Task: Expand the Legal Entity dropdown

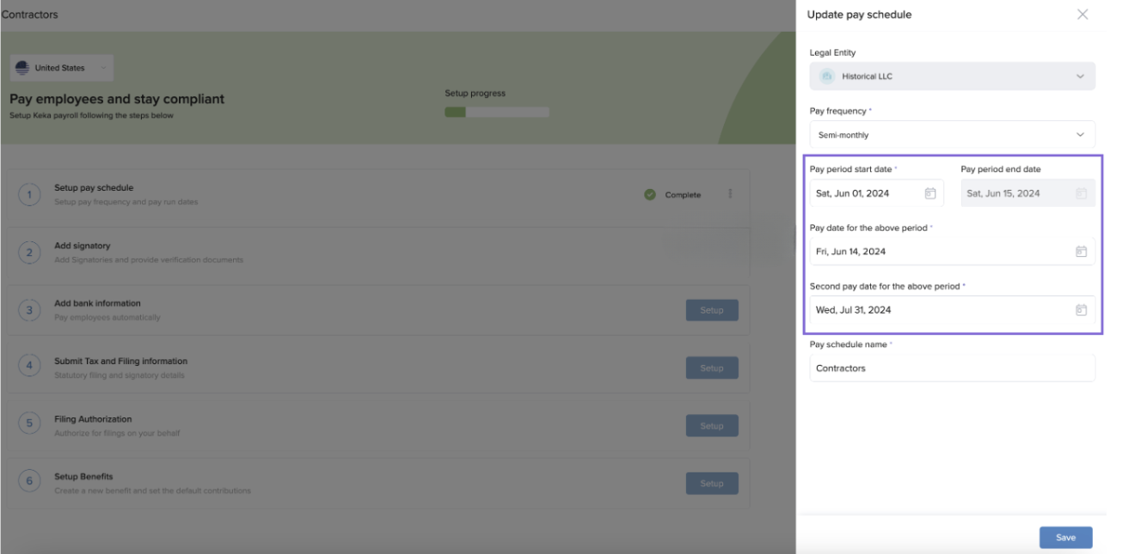Action: tap(1080, 76)
